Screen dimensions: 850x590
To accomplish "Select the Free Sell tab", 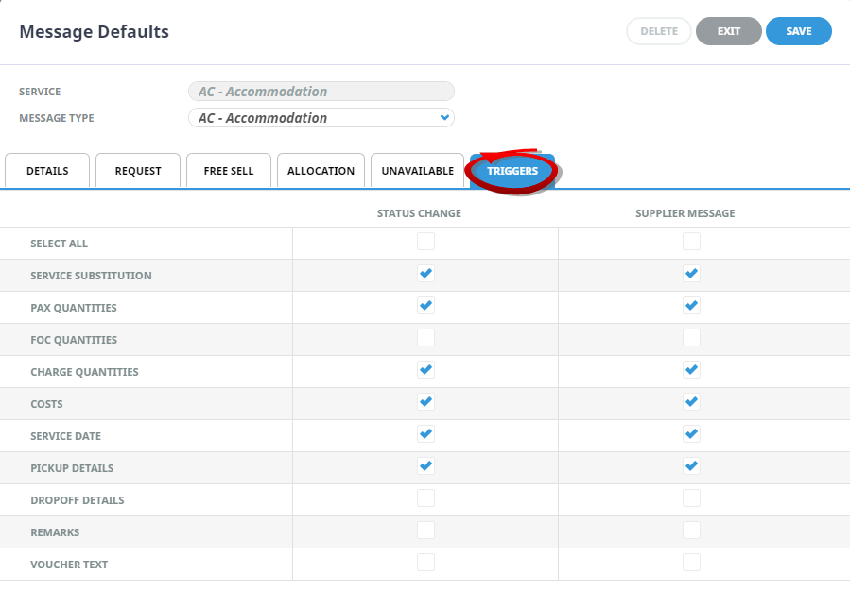I will tap(229, 171).
